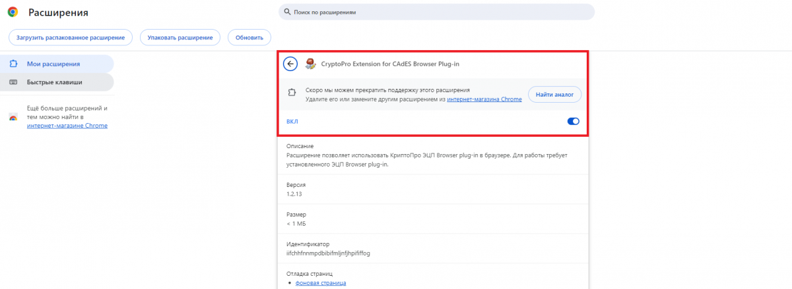Click the back arrow next to CryptoPro Extension
Screen dimensions: 792x289
click(x=290, y=64)
